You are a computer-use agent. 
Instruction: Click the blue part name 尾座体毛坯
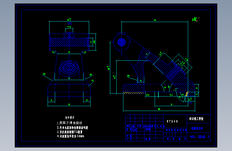(197, 128)
